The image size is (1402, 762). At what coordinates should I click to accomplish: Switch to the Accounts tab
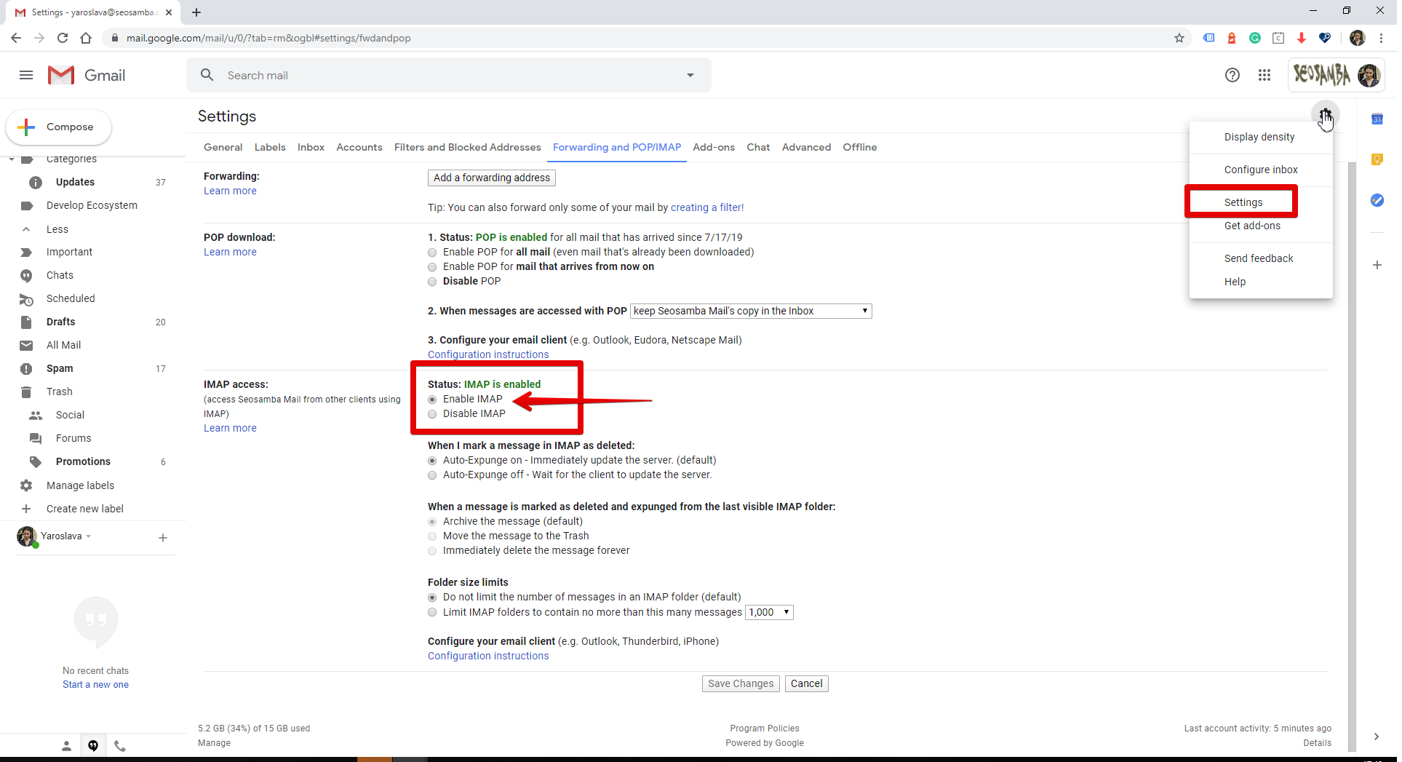point(359,147)
